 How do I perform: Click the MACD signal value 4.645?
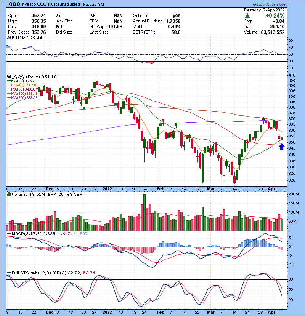[64, 233]
